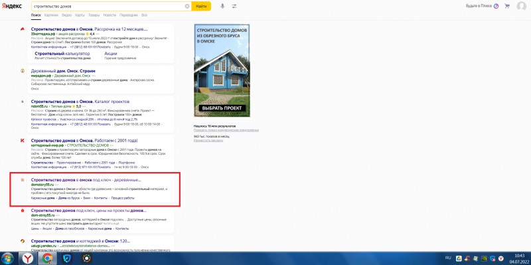This screenshot has height=265, width=531.
Task: Open the '…' menu next to мирадом.рф
Action: click(94, 76)
